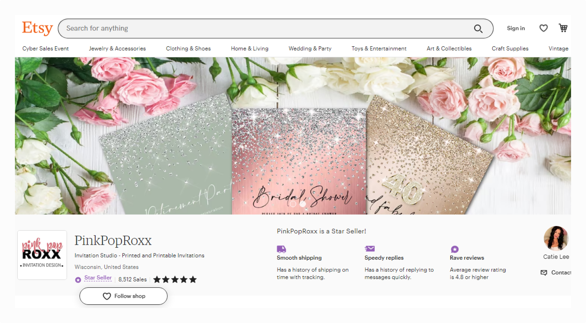
Task: Open Toys & Entertainment category
Action: (x=379, y=49)
